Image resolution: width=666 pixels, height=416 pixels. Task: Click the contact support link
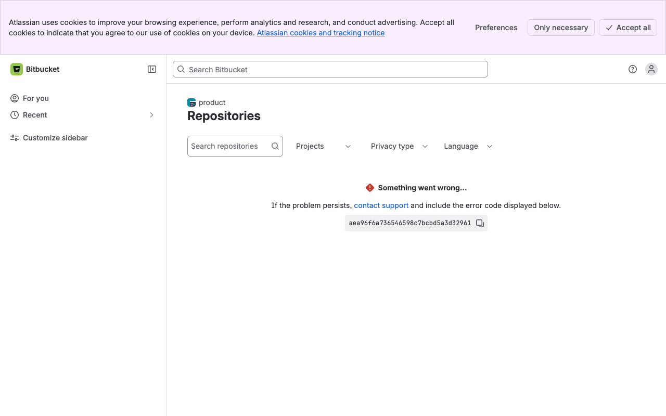coord(381,205)
